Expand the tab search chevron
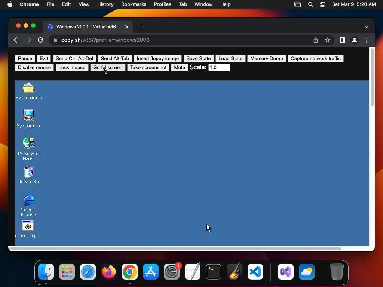 367,27
